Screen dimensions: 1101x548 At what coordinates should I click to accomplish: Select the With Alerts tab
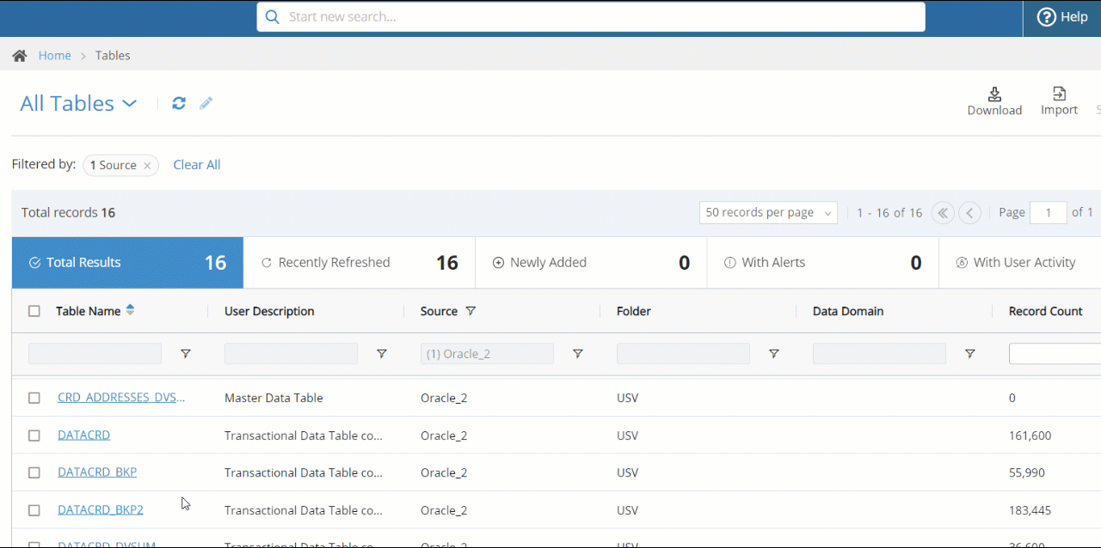coord(822,263)
